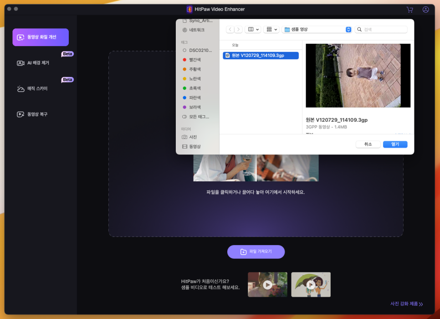The width and height of the screenshot is (440, 319).
Task: Click the 파일 가져오기 import button
Action: point(256,252)
